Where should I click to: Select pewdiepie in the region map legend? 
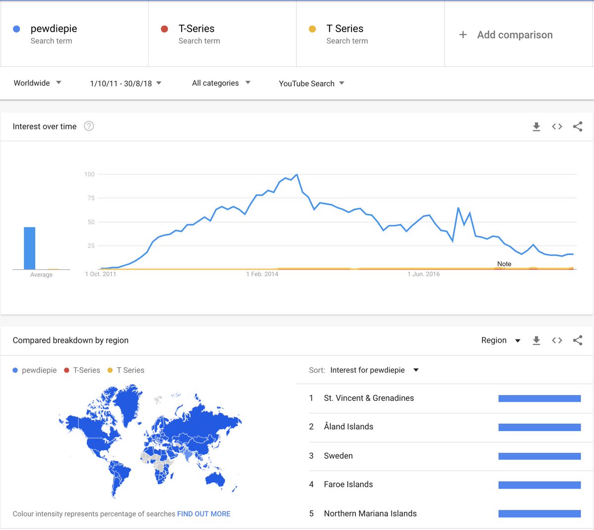(35, 370)
